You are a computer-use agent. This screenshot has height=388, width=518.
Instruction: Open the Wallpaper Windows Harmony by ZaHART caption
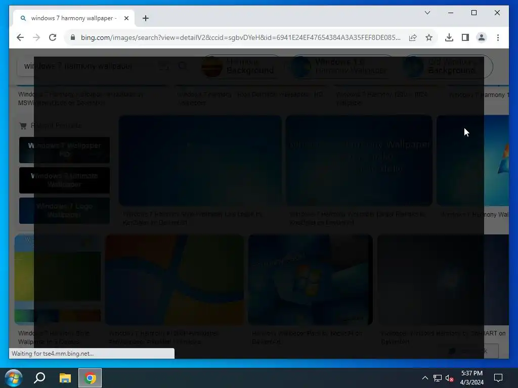click(x=443, y=337)
